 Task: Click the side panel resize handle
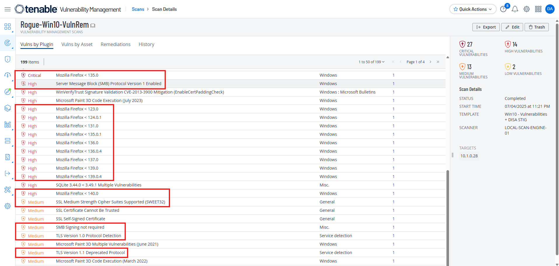point(453,155)
